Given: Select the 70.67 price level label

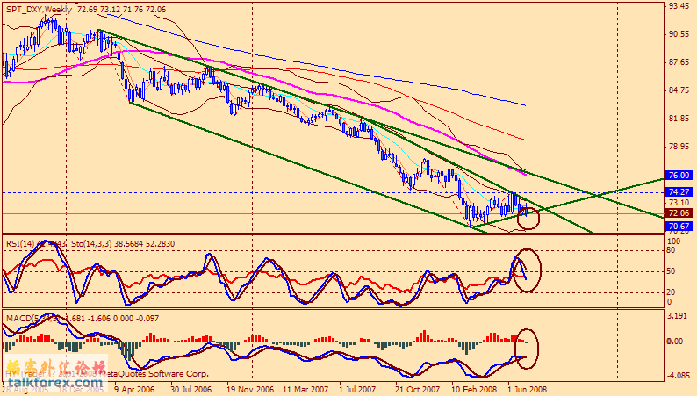Looking at the screenshot, I should (679, 227).
